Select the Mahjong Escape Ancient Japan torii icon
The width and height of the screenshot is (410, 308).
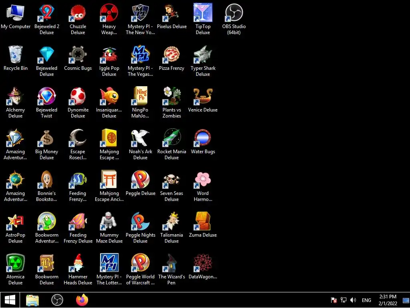(x=109, y=179)
